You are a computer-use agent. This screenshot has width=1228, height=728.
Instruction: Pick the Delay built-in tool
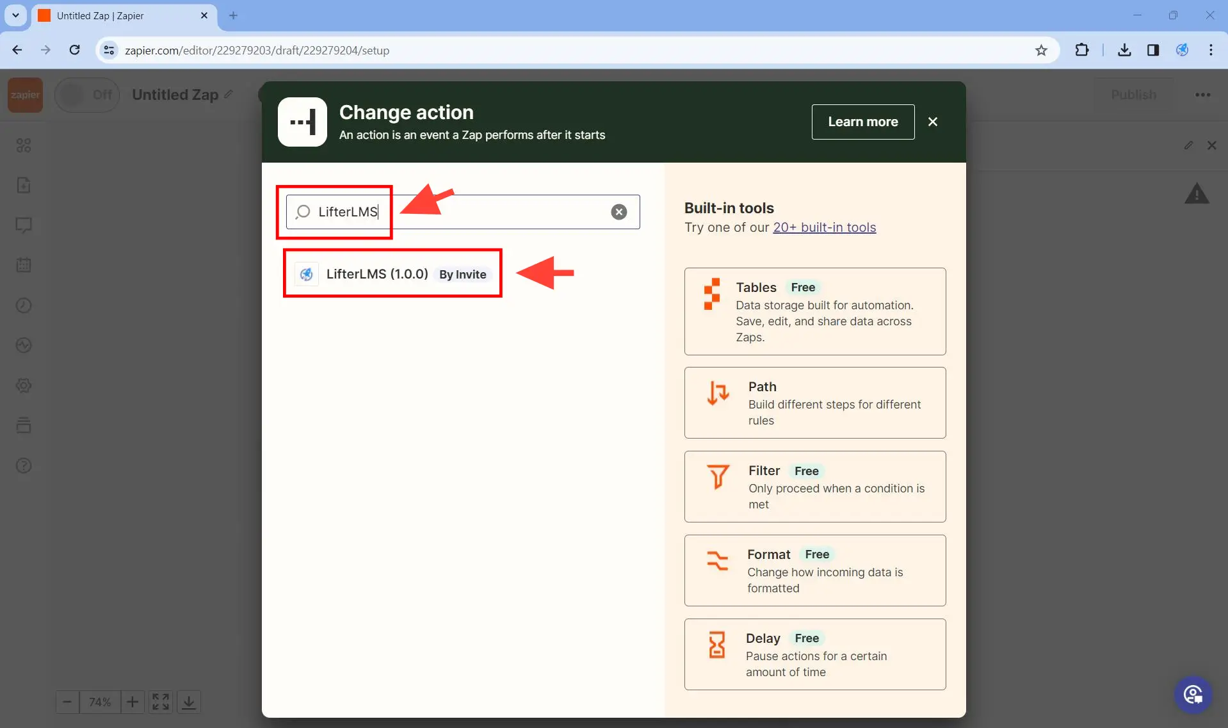815,654
